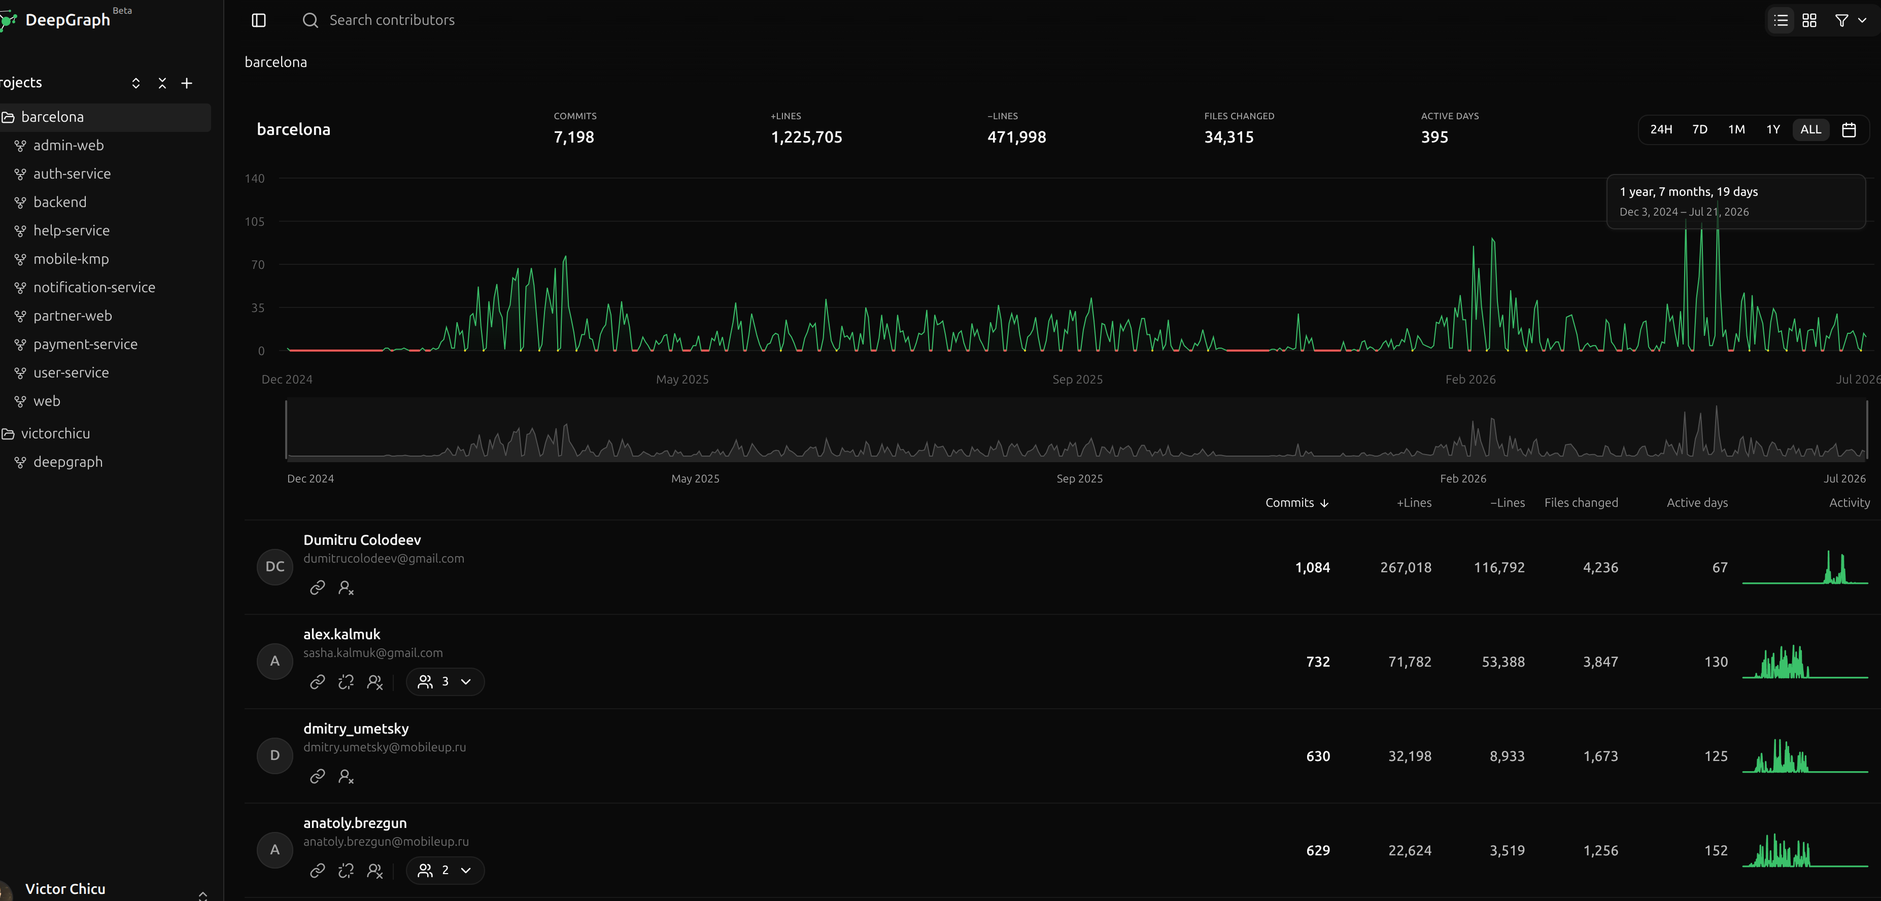Sort by Files changed column header
Viewport: 1881px width, 901px height.
[x=1581, y=502]
